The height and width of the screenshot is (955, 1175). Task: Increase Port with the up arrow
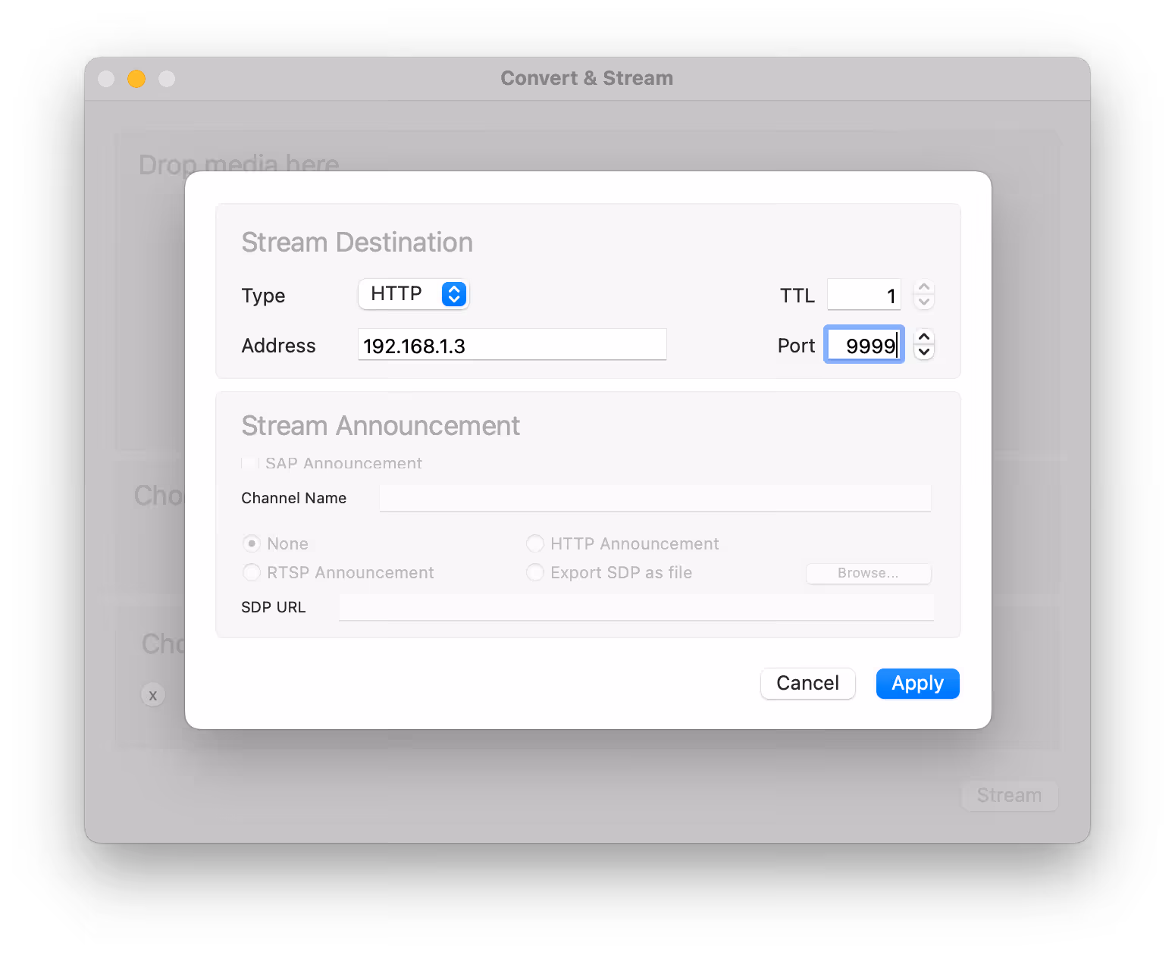click(x=923, y=337)
